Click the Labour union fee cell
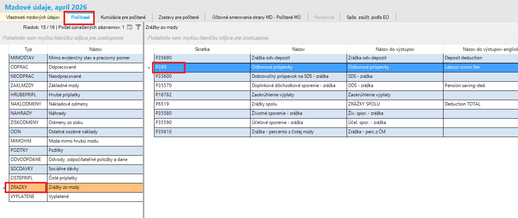Image resolution: width=518 pixels, height=218 pixels. [481, 67]
